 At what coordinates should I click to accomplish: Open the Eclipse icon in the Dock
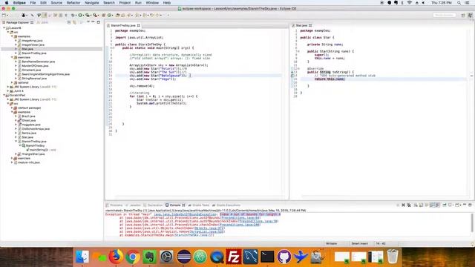click(183, 257)
